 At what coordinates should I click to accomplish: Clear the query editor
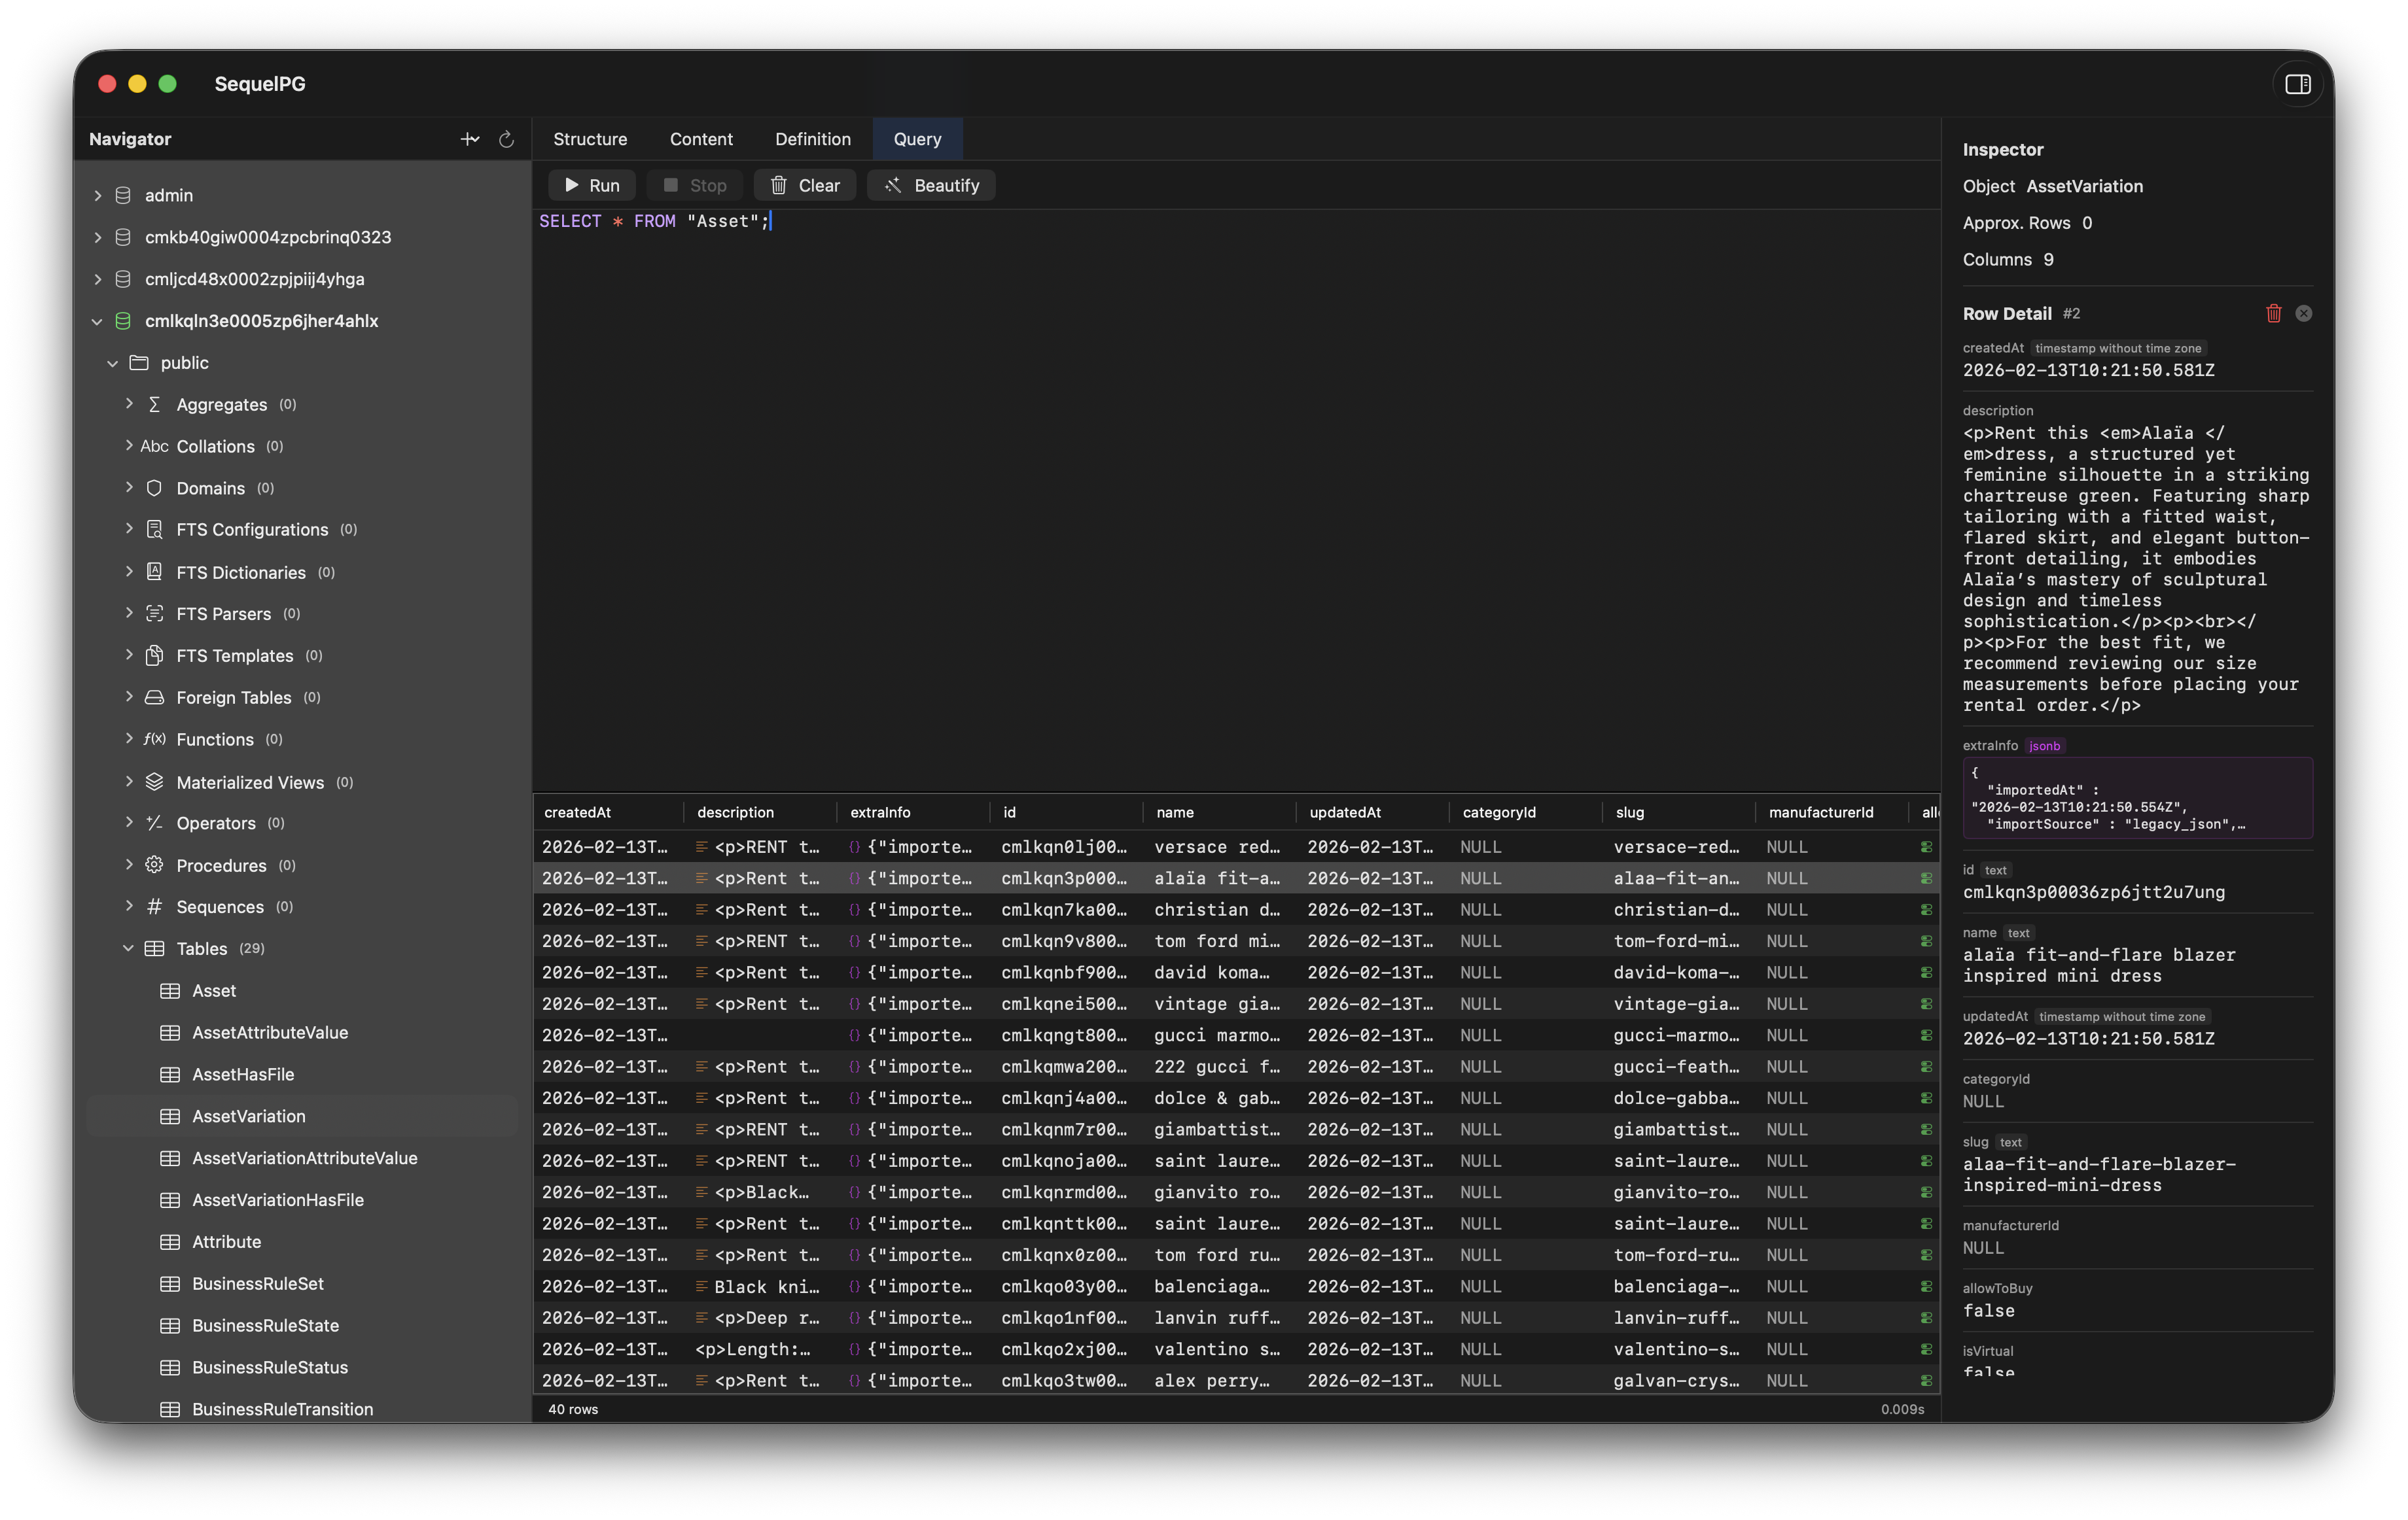coord(804,185)
